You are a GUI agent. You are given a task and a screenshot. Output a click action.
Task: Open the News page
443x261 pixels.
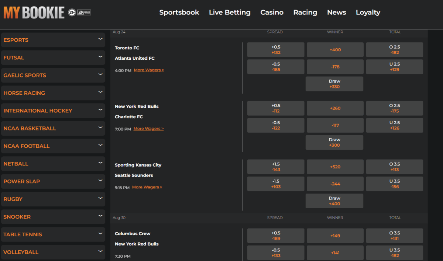click(x=336, y=12)
